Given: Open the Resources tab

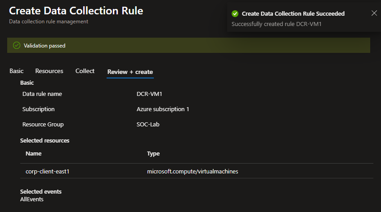Looking at the screenshot, I should point(49,71).
